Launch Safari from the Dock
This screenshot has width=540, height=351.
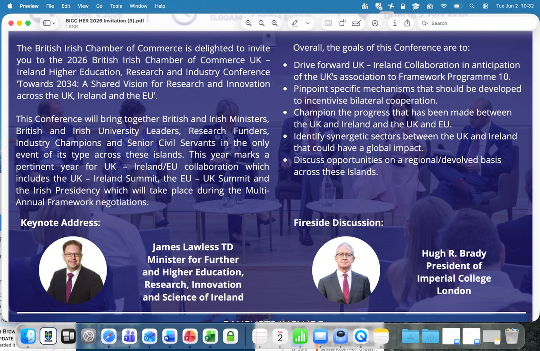pos(110,336)
